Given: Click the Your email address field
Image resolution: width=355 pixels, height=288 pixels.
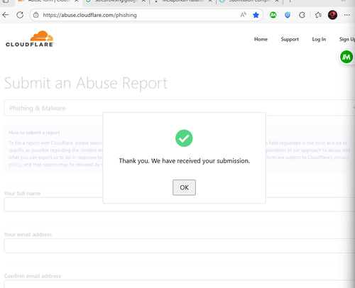Looking at the screenshot, I should point(180,245).
